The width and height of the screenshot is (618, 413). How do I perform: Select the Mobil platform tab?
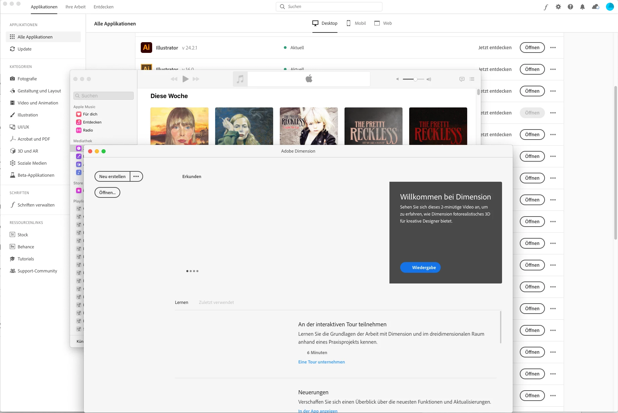click(x=356, y=23)
